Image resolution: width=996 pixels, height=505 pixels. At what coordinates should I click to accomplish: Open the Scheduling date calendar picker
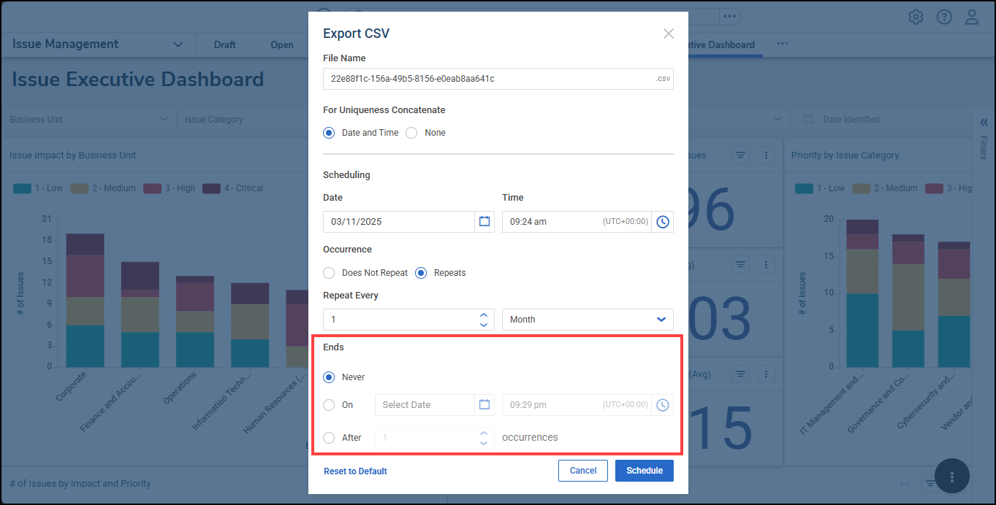pos(484,222)
